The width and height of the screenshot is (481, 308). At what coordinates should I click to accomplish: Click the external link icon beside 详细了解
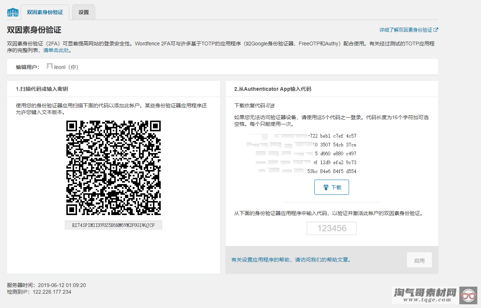click(x=436, y=30)
